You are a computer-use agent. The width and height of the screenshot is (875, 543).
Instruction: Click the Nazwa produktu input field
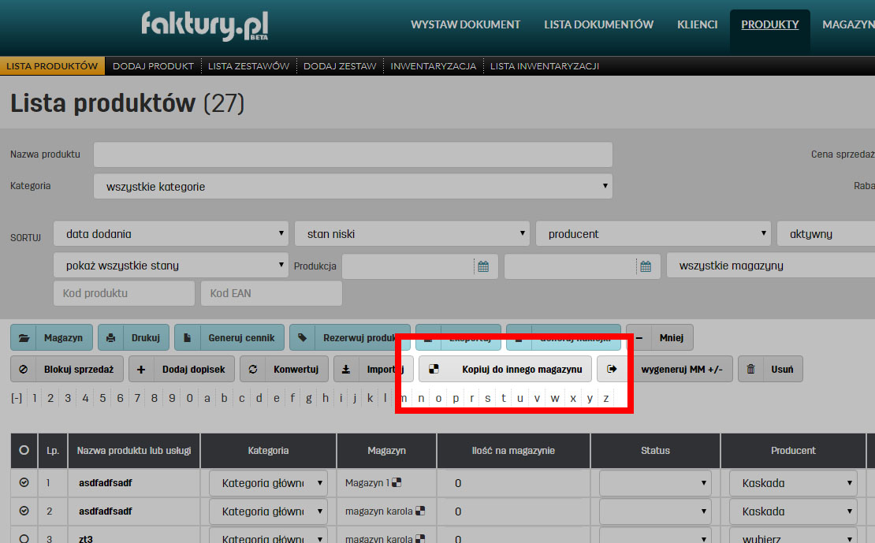coord(352,154)
